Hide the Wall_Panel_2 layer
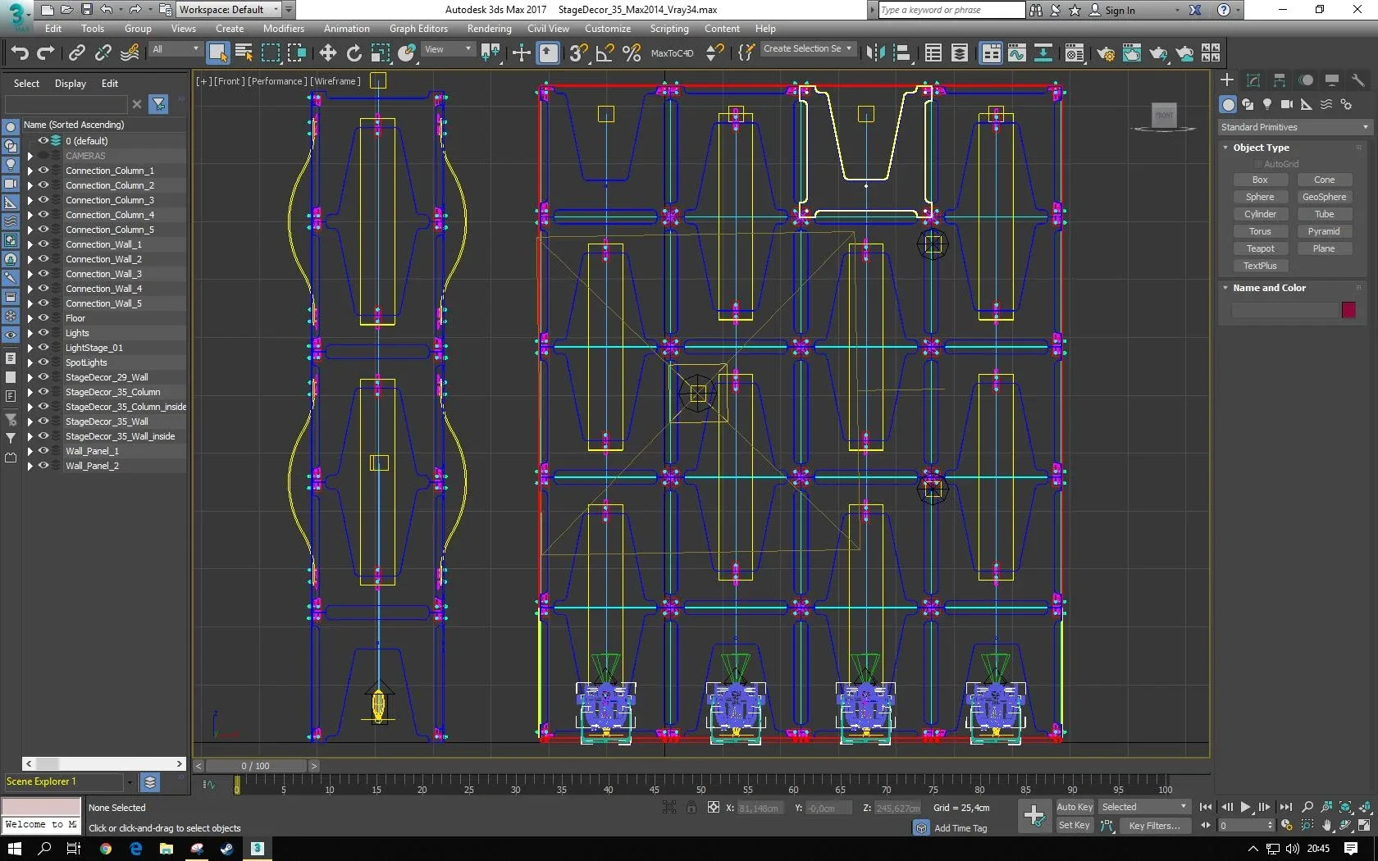This screenshot has width=1378, height=861. pyautogui.click(x=43, y=466)
